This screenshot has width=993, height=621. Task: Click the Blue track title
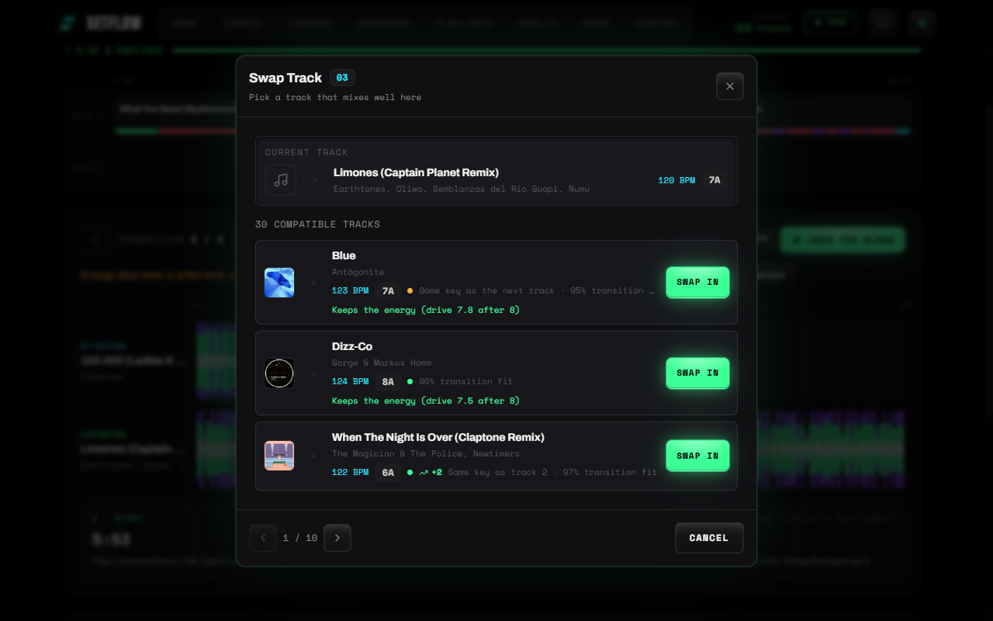tap(344, 255)
